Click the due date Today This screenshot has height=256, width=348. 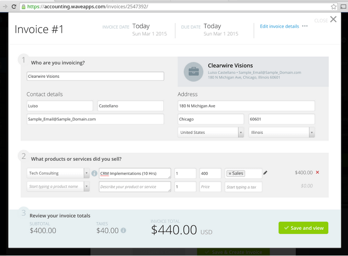pos(212,26)
